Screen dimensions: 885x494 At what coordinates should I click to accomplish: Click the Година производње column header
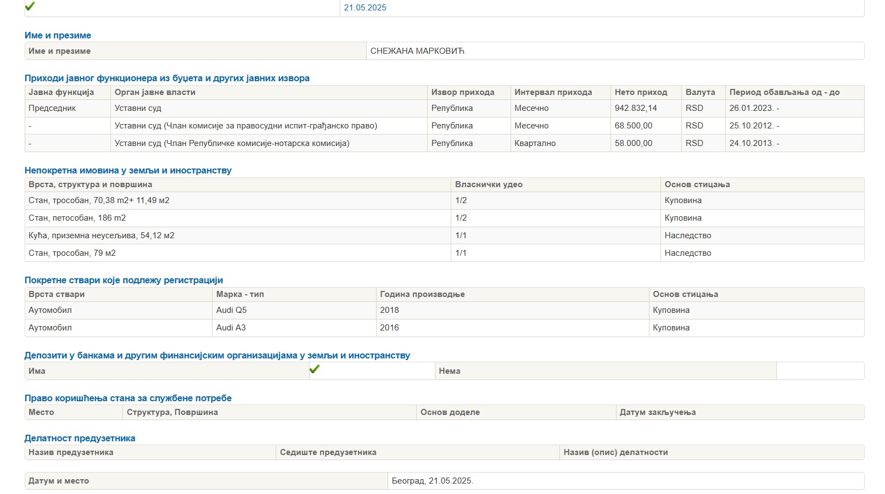click(422, 294)
